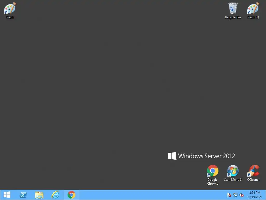
Task: Switch to Chrome taskbar button
Action: (71, 195)
